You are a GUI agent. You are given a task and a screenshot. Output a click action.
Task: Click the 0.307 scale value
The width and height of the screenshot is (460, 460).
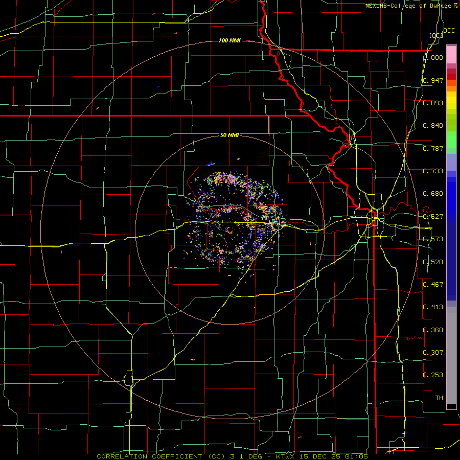(x=433, y=353)
